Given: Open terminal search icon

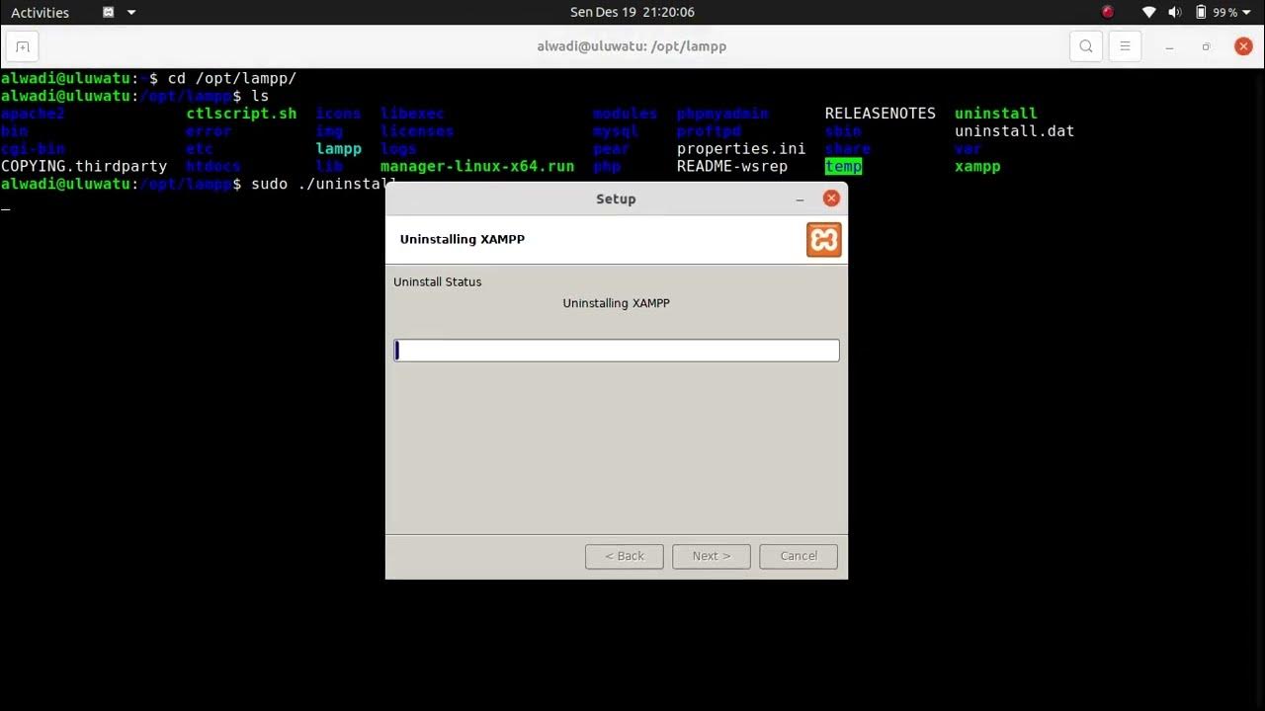Looking at the screenshot, I should click(x=1086, y=46).
